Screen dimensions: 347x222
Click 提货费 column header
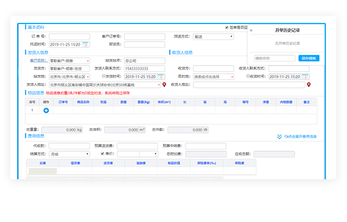pyautogui.click(x=76, y=163)
